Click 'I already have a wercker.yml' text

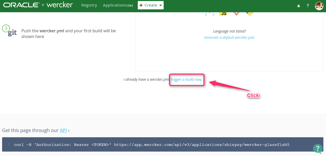(146, 79)
